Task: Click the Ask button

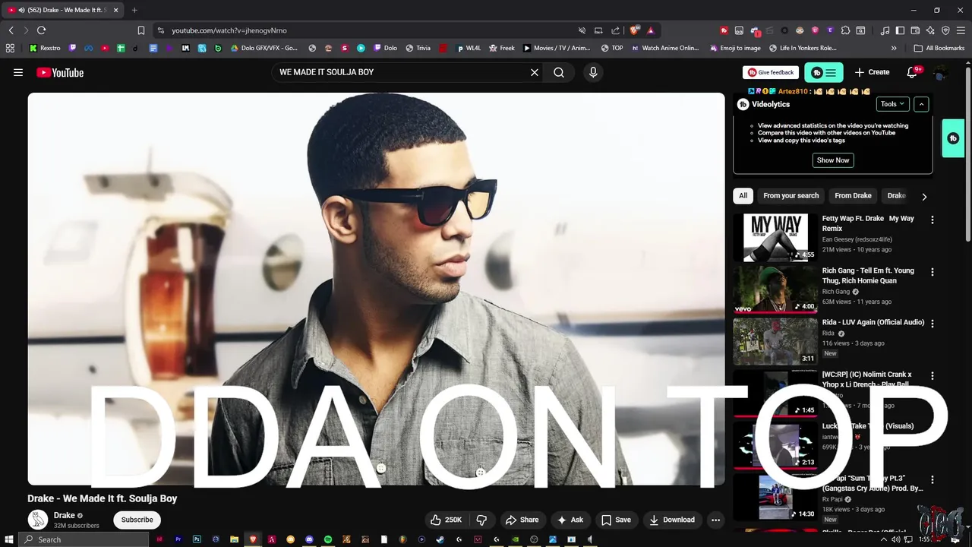Action: [x=570, y=520]
